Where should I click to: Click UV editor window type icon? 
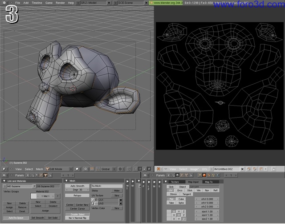click(x=159, y=169)
